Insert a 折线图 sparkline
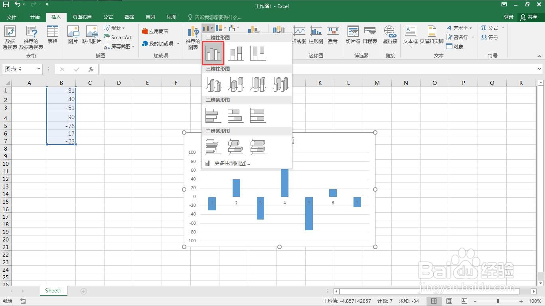Viewport: 545px width, 306px height. tap(299, 35)
